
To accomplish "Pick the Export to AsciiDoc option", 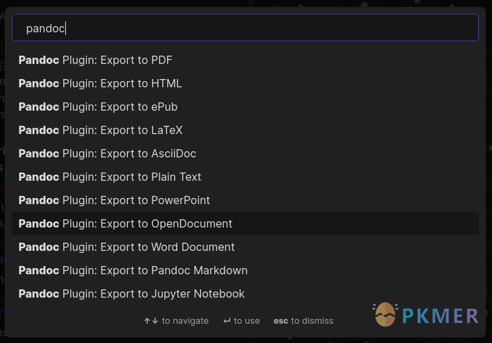I will pos(107,154).
